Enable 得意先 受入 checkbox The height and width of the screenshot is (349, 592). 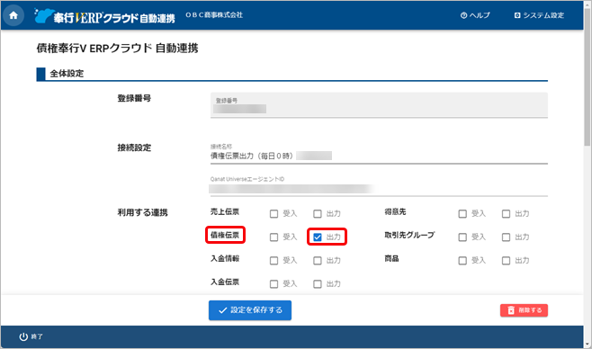coord(462,214)
